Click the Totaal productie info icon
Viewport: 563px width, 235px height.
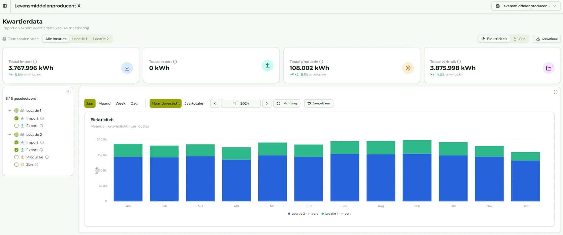click(321, 62)
